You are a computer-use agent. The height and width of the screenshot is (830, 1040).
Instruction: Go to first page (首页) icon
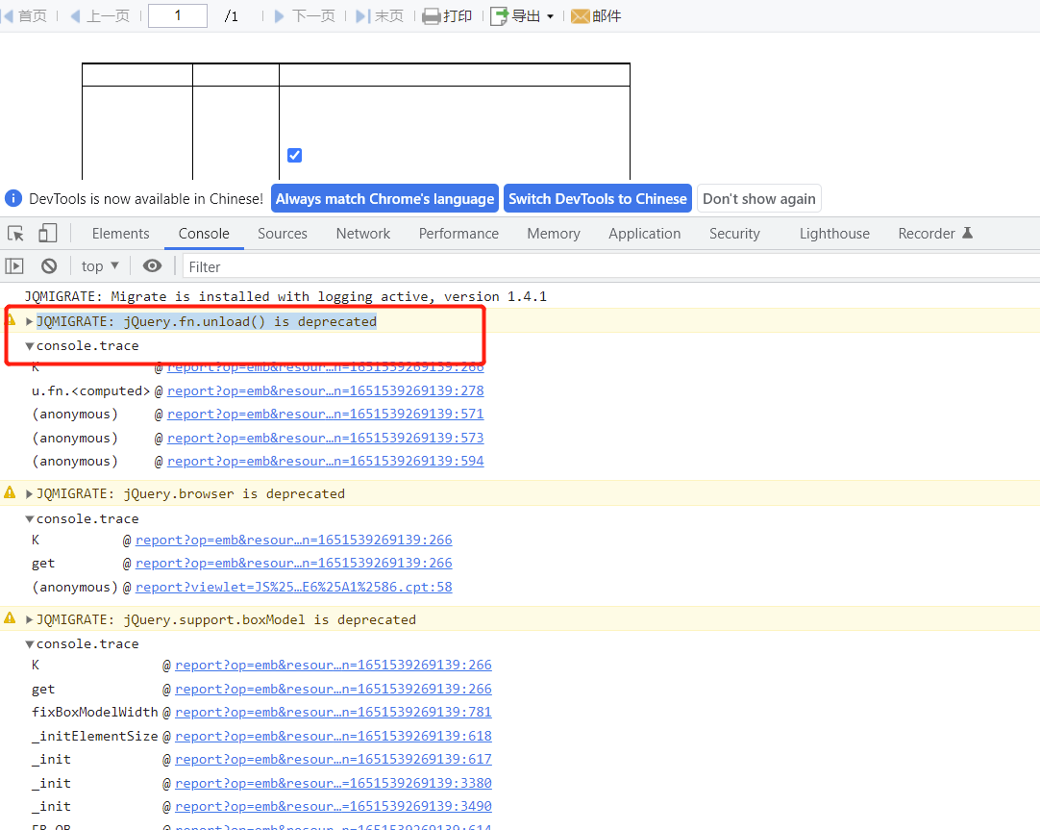click(x=8, y=16)
